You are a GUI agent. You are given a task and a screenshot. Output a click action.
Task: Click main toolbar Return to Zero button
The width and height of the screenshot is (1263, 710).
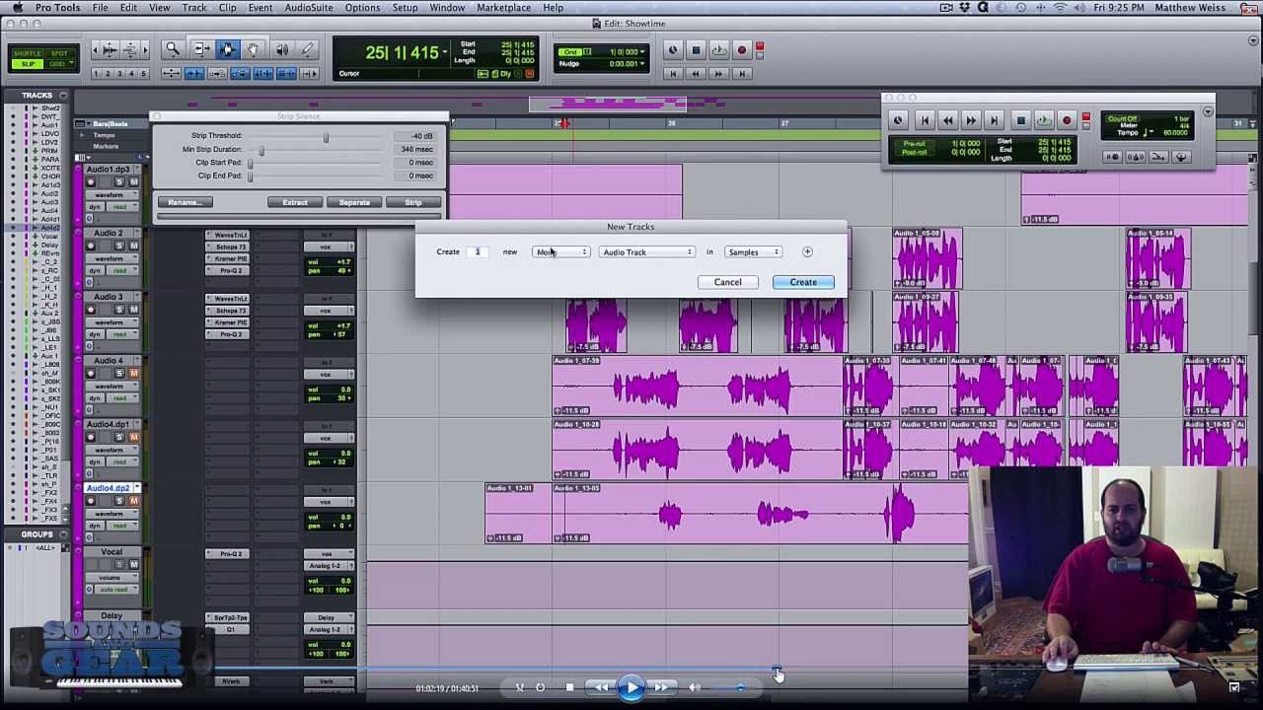pyautogui.click(x=673, y=73)
